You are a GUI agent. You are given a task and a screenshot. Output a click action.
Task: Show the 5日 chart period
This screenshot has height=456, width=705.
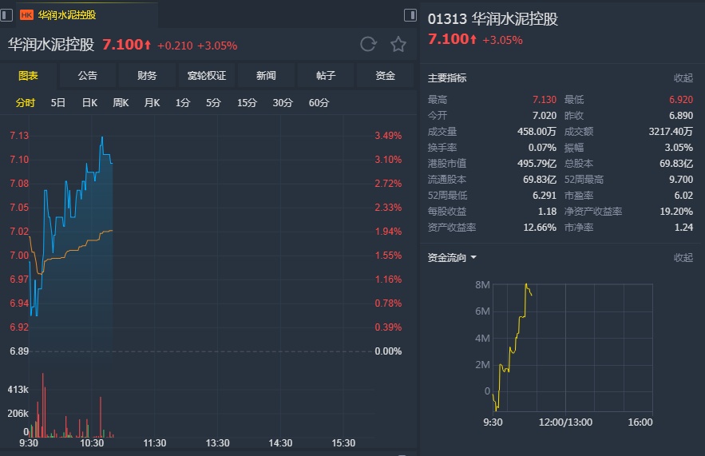pyautogui.click(x=58, y=102)
